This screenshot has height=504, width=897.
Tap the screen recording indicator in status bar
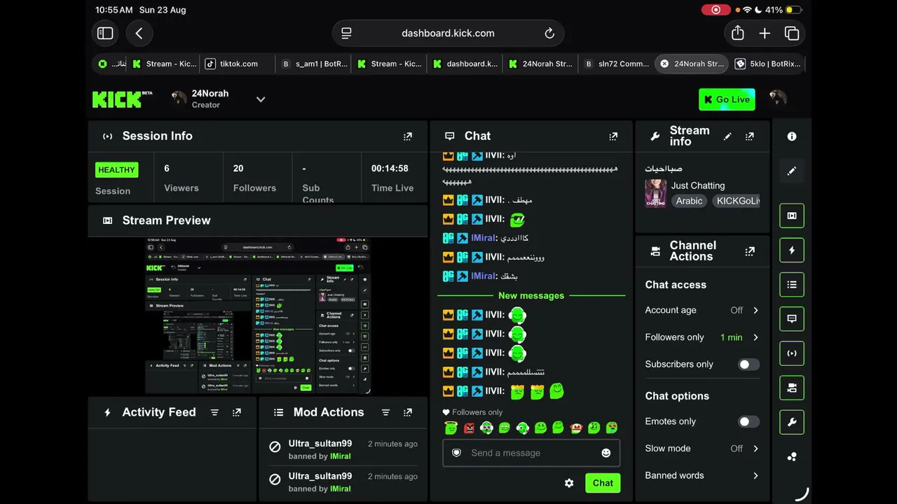(715, 10)
